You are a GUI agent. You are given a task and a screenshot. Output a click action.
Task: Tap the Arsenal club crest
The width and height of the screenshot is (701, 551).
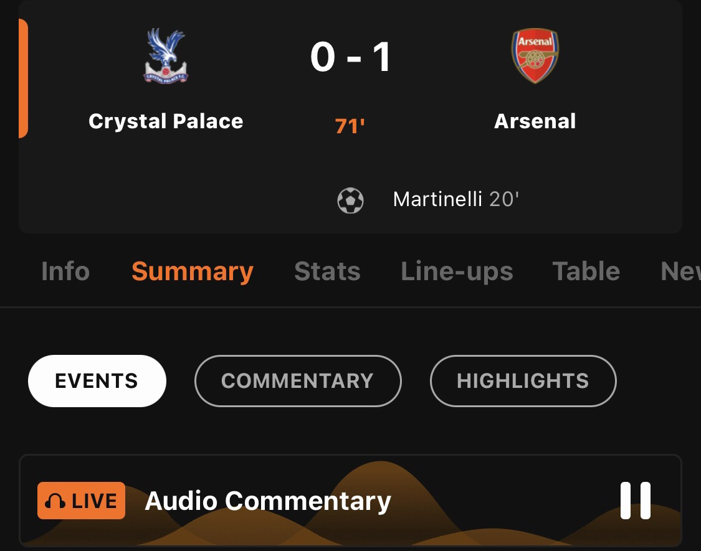coord(535,56)
